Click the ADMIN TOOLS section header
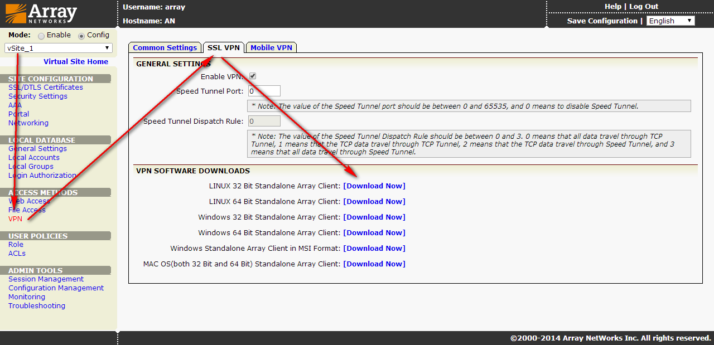This screenshot has height=345, width=714. point(56,270)
